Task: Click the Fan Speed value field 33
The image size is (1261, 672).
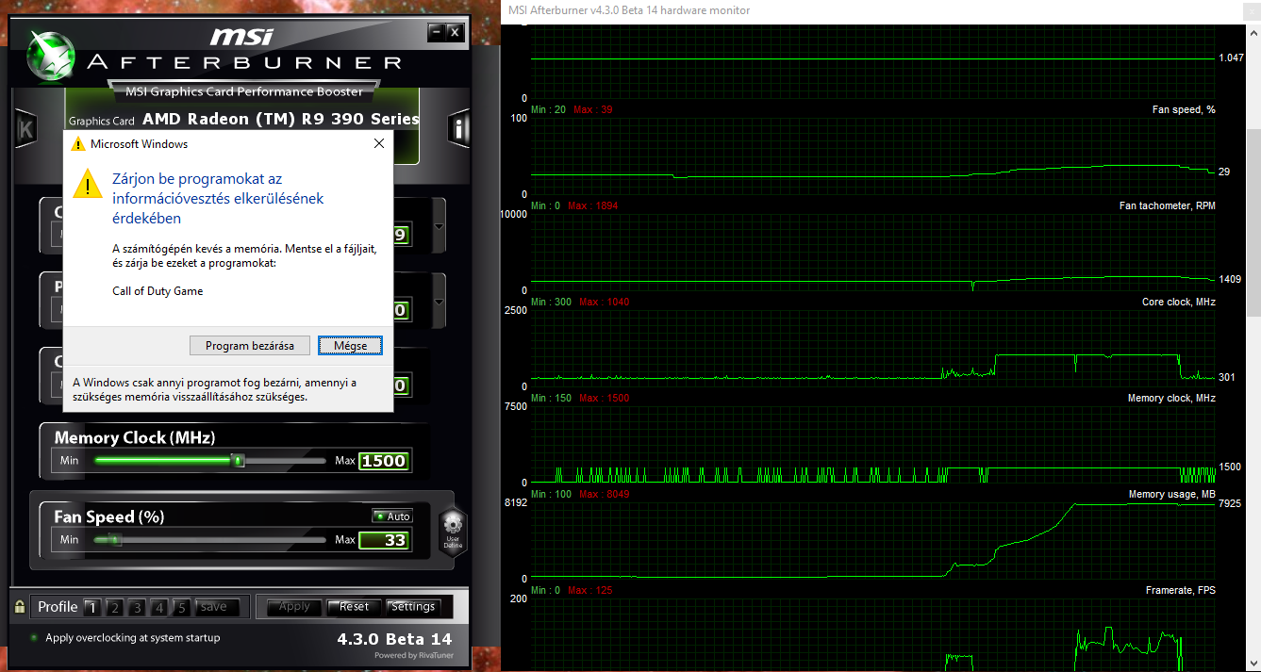Action: 384,540
